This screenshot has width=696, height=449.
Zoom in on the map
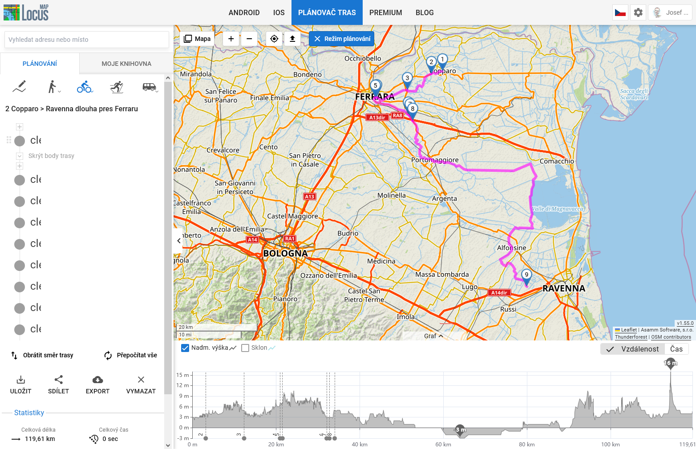click(231, 39)
